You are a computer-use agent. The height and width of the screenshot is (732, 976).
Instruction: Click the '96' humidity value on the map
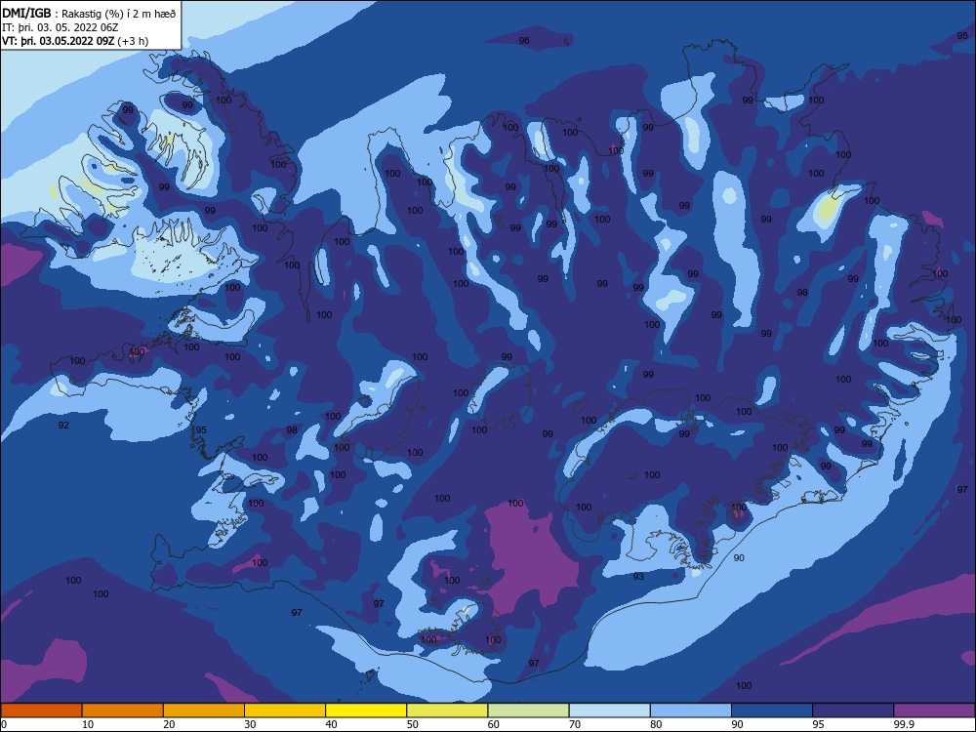pyautogui.click(x=524, y=40)
